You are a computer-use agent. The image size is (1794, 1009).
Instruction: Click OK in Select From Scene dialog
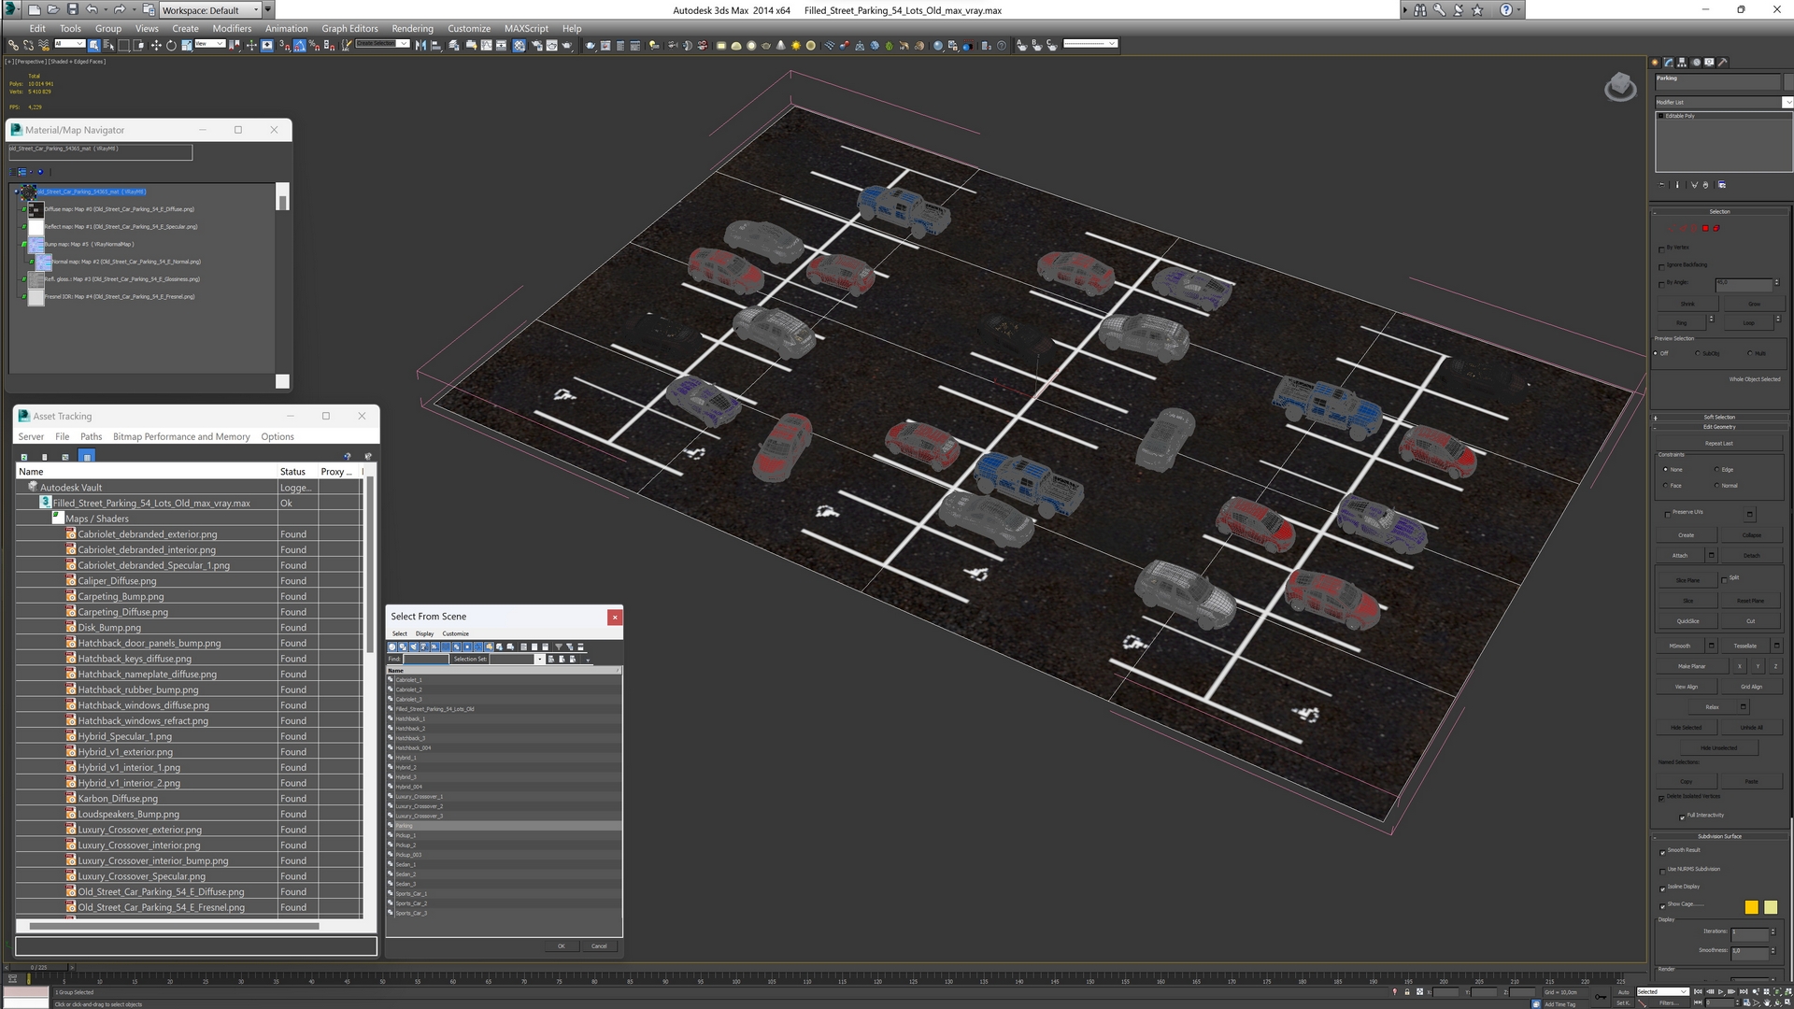click(x=561, y=946)
